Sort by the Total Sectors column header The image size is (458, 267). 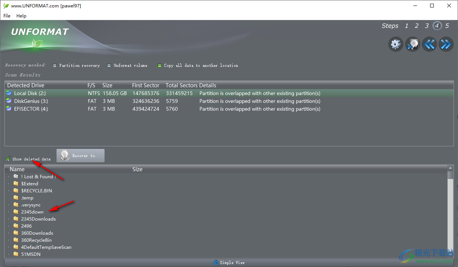point(182,85)
